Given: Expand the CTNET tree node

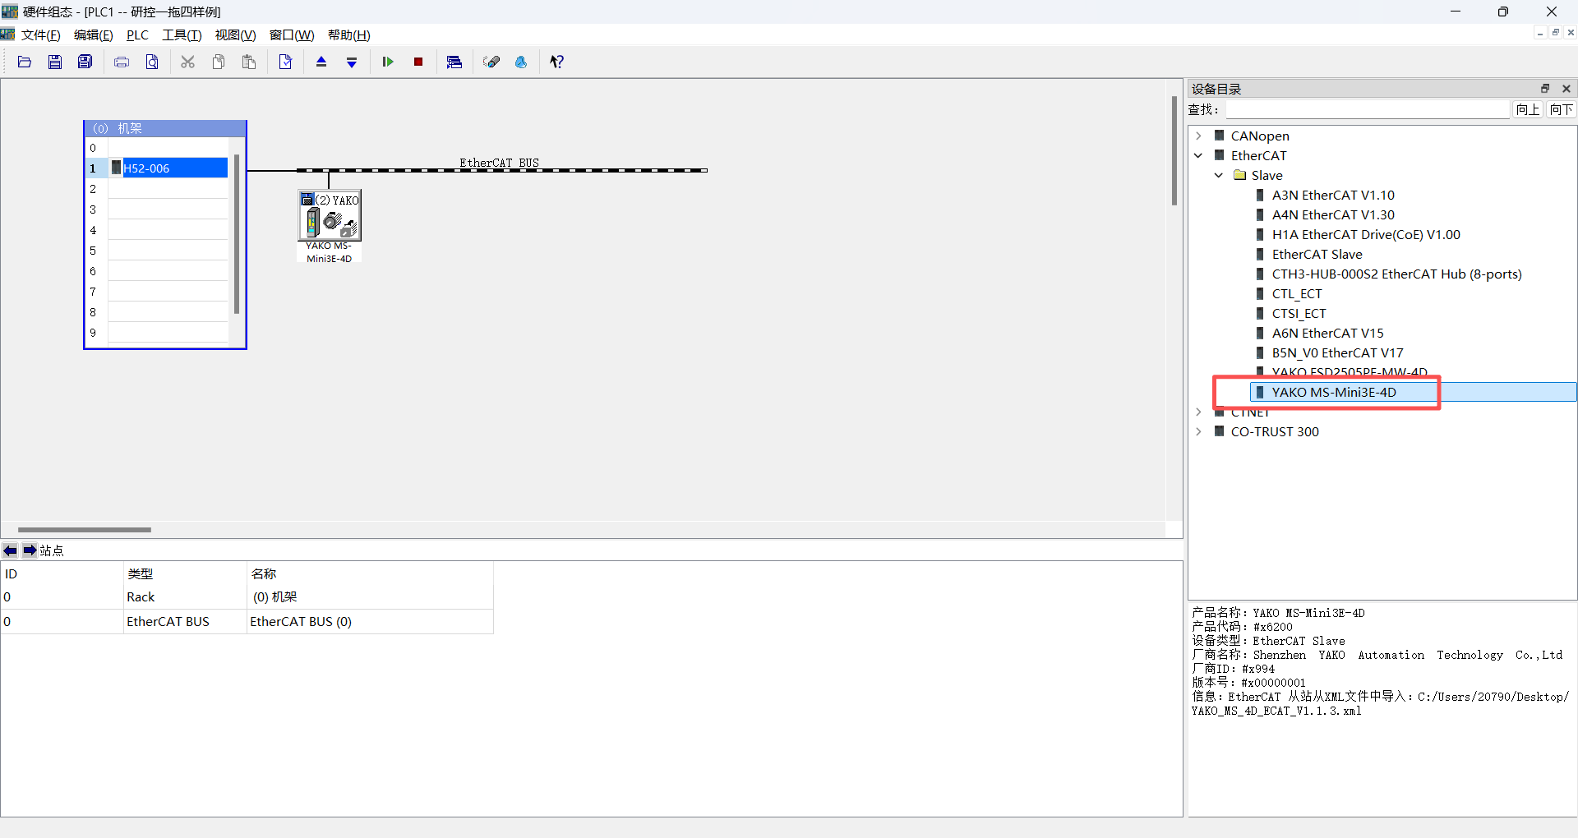Looking at the screenshot, I should coord(1198,412).
